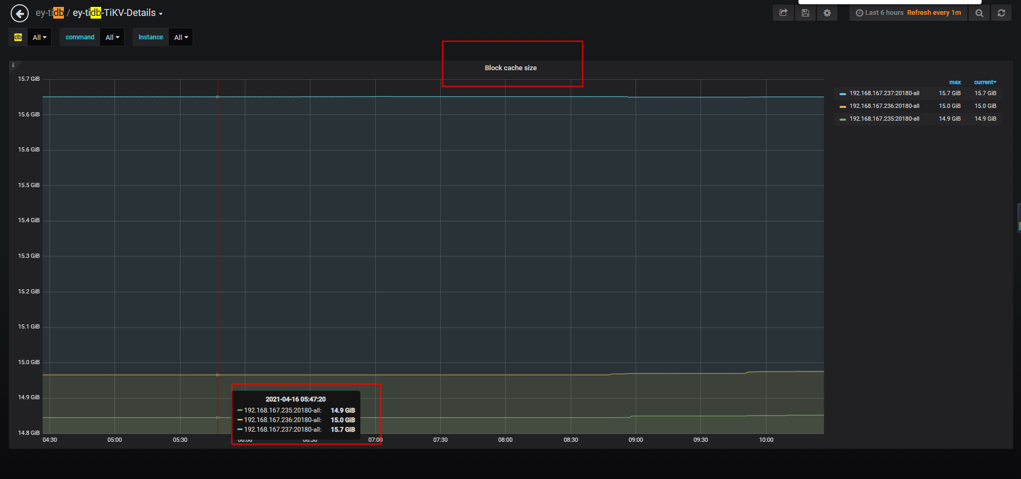Click the panel info 'i' icon

coord(13,65)
